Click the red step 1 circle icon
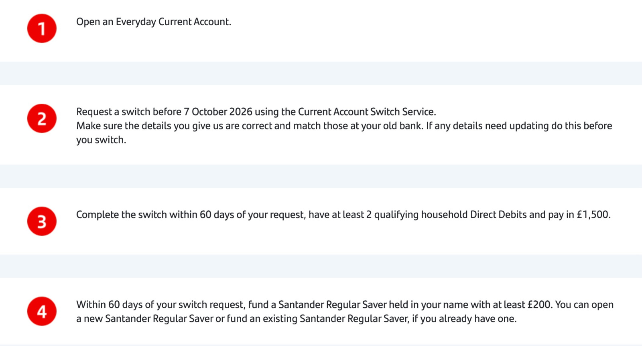This screenshot has width=642, height=346. tap(42, 28)
